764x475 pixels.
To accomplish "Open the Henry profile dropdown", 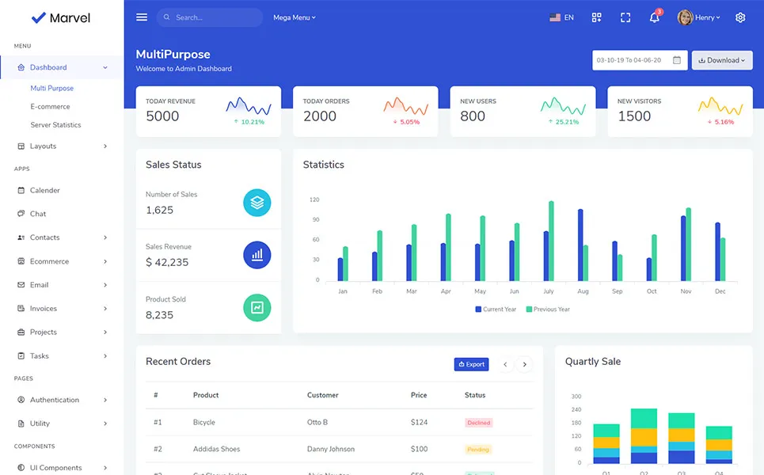I will [x=698, y=17].
